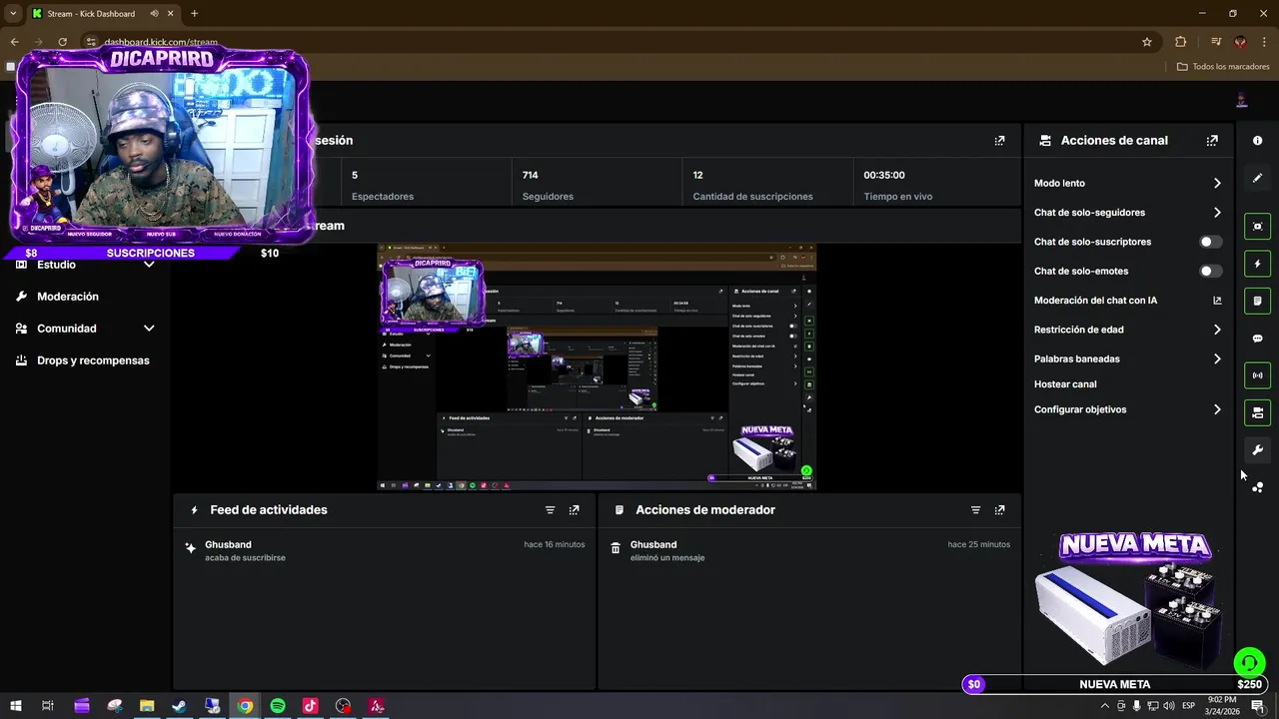
Task: Click the green support chat bubble button
Action: point(1248,662)
